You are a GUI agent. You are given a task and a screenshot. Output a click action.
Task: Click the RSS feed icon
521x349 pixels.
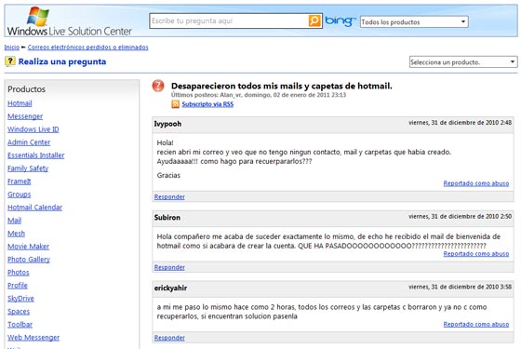click(x=176, y=104)
